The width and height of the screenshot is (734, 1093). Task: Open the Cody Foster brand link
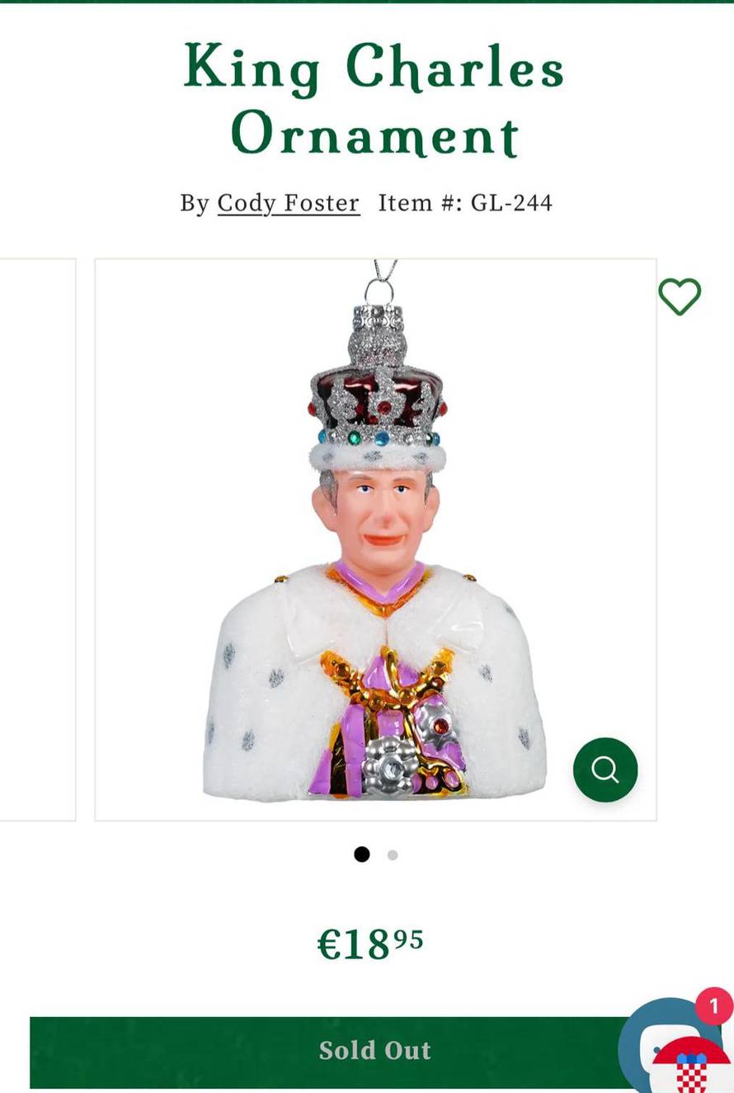289,203
